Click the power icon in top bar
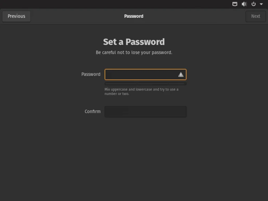 [x=253, y=4]
